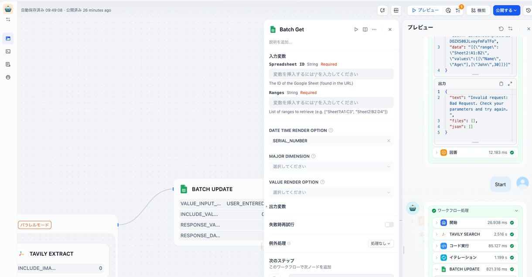Close the プレビュー panel
Image resolution: width=532 pixels, height=277 pixels.
click(x=529, y=29)
